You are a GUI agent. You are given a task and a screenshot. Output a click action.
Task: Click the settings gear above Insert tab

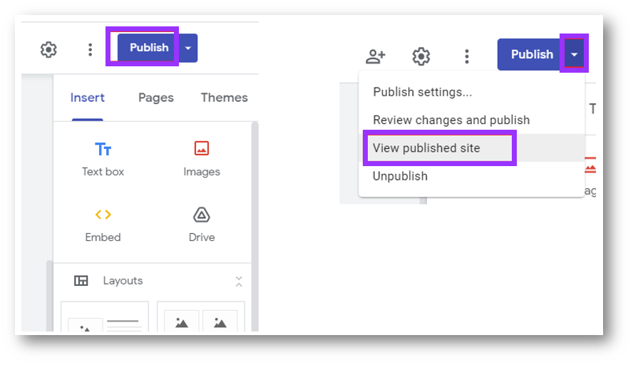click(48, 49)
